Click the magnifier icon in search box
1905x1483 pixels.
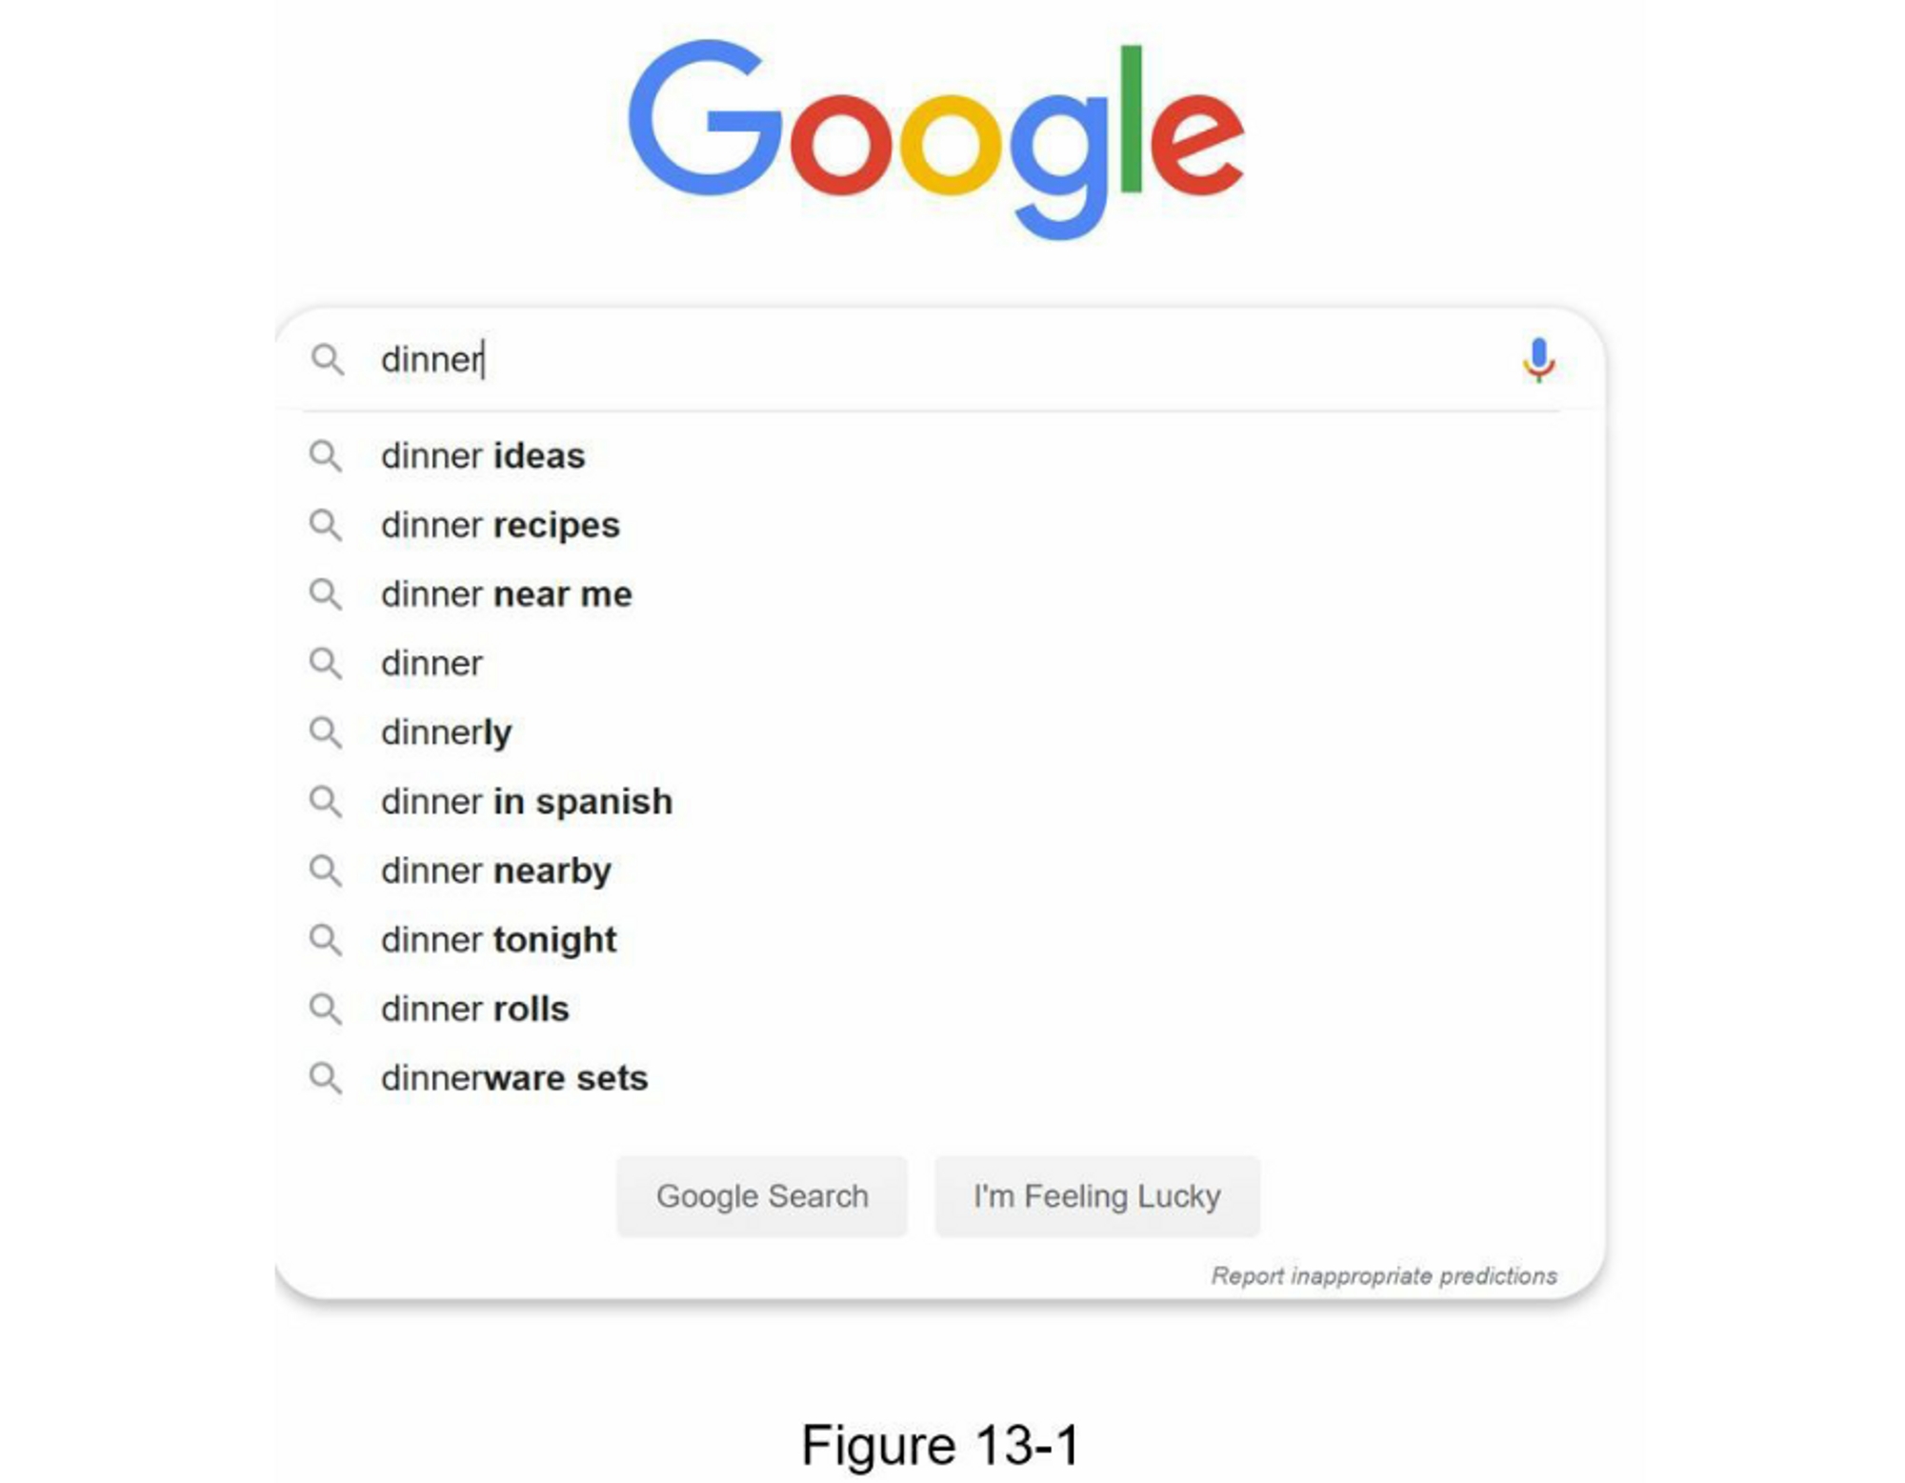[x=327, y=360]
